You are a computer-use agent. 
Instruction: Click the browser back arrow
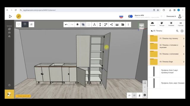7,10
